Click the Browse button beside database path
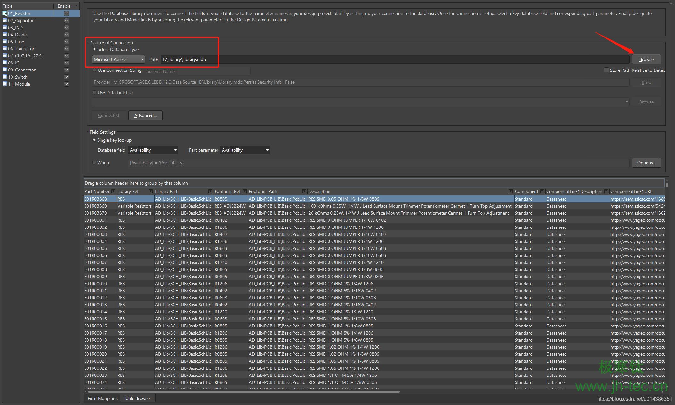Screen dimensions: 675x405 tap(646, 59)
